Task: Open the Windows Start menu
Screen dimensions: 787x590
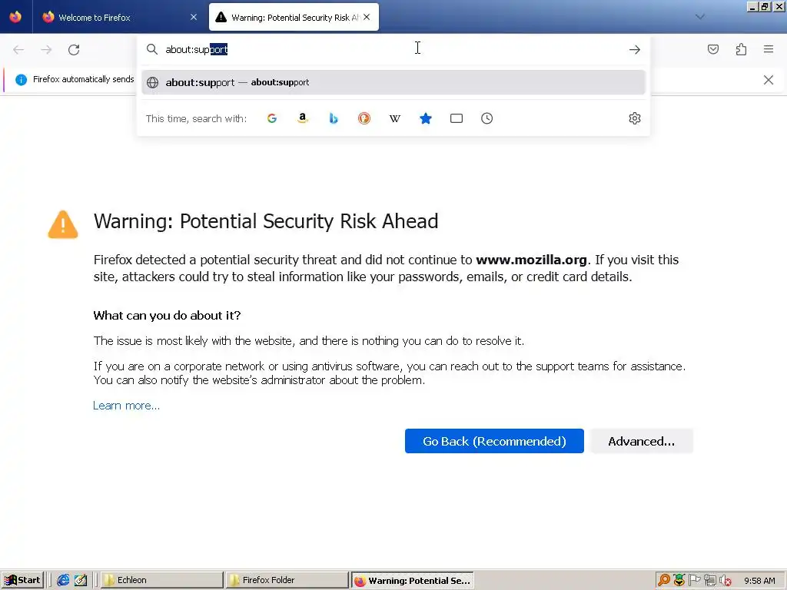Action: (x=22, y=580)
